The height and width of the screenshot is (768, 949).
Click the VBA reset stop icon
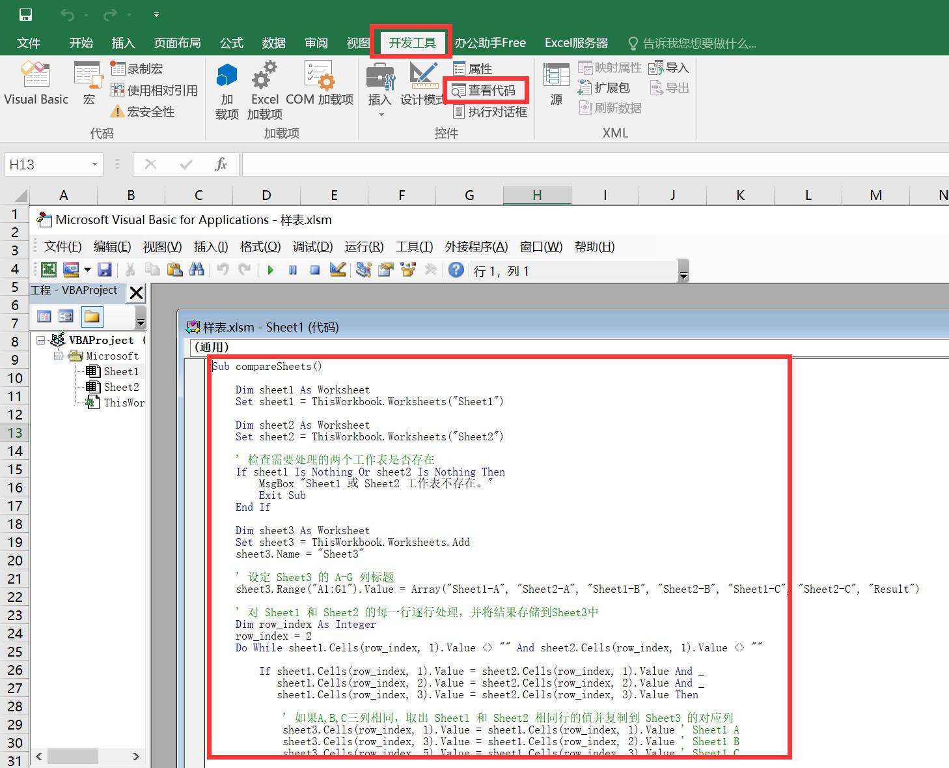coord(315,270)
